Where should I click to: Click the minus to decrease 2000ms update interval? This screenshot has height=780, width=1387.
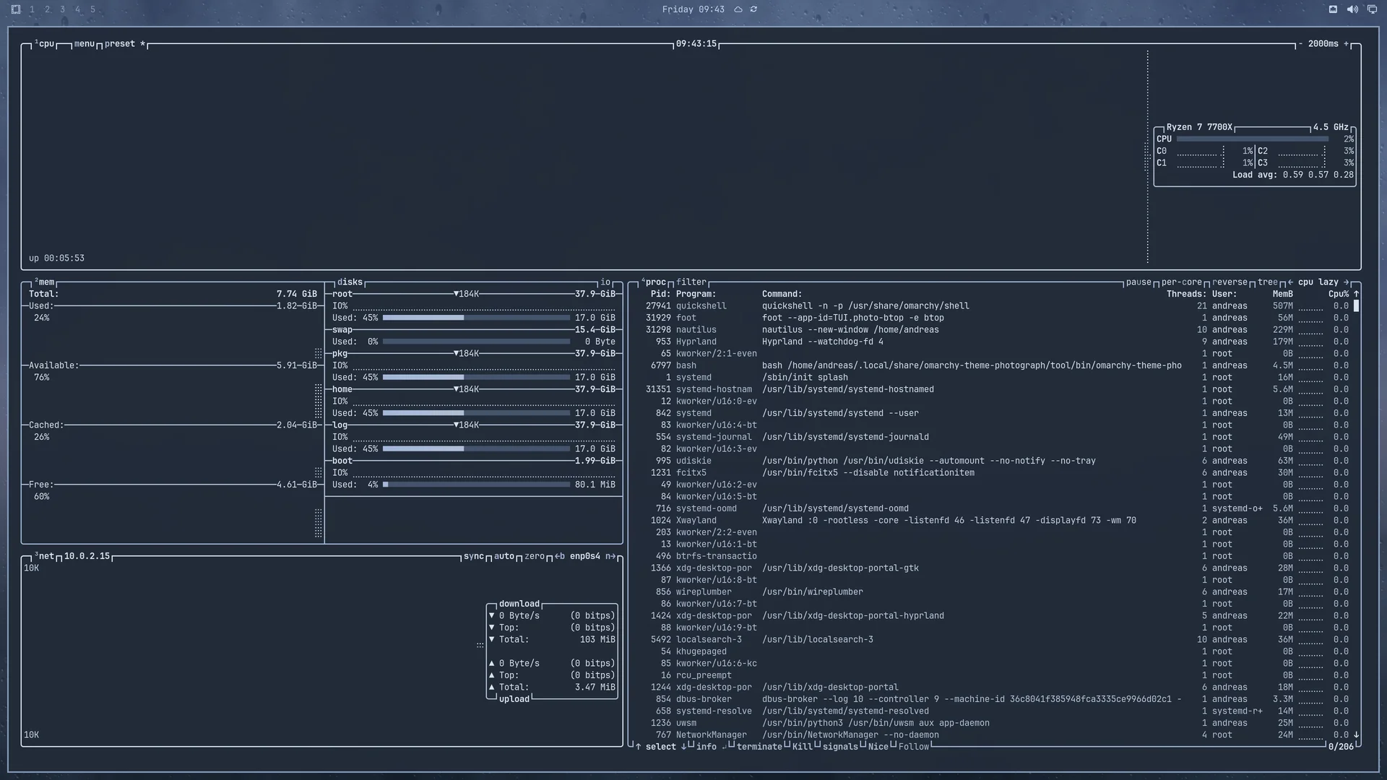click(x=1300, y=44)
